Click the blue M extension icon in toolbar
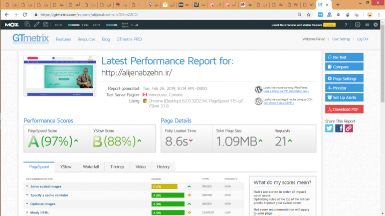The image size is (385, 216). tap(320, 14)
